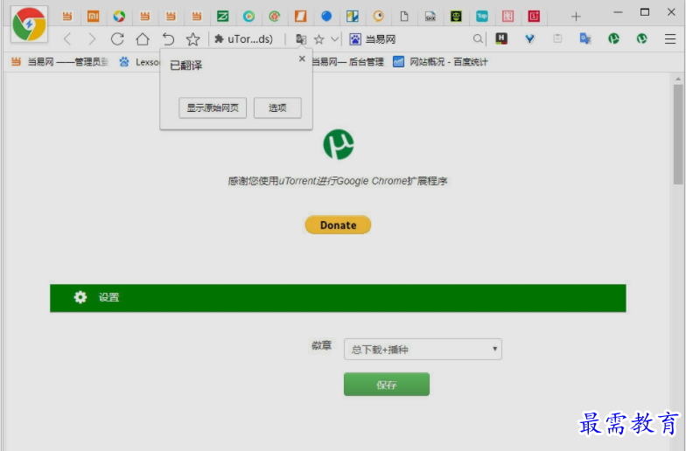
Task: Click 显示原始网页 button
Action: tap(213, 108)
